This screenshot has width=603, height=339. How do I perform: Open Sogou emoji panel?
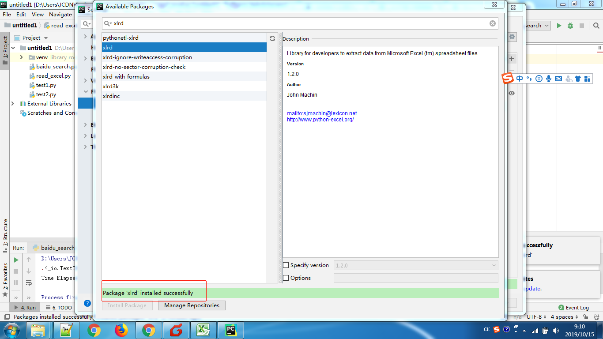(539, 79)
